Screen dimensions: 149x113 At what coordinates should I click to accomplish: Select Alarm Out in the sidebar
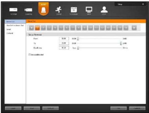point(15,22)
